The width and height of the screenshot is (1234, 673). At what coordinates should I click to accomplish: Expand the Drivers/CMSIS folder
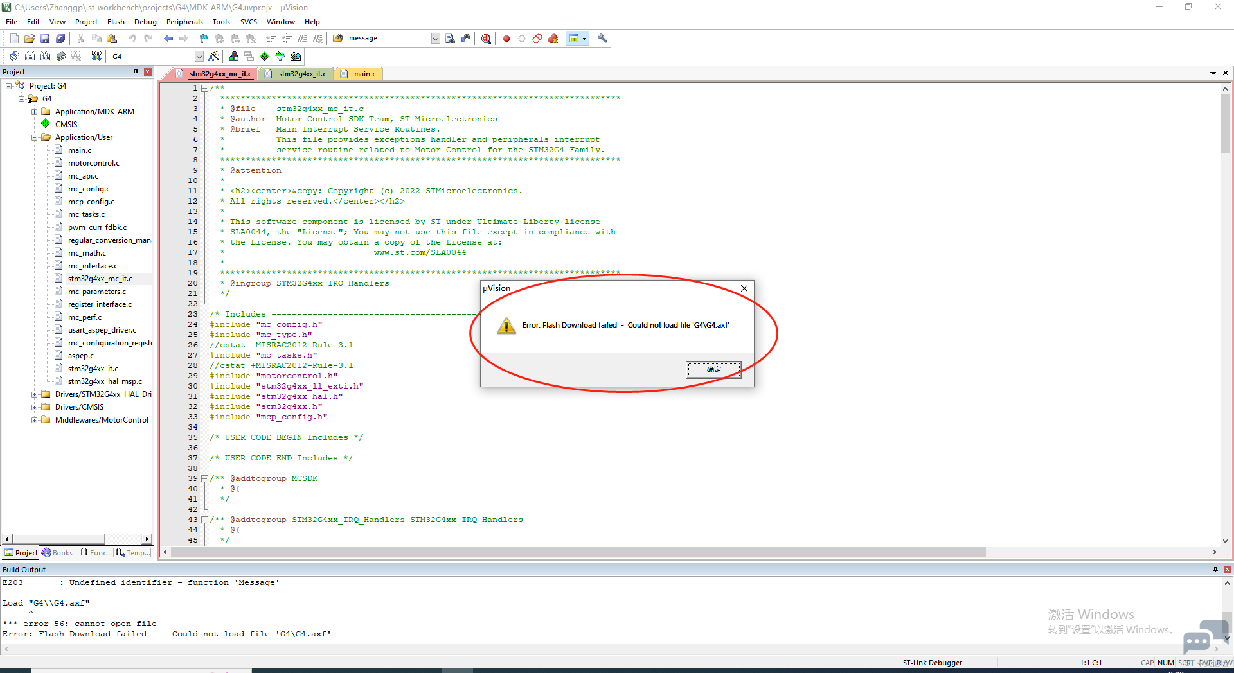coord(35,407)
